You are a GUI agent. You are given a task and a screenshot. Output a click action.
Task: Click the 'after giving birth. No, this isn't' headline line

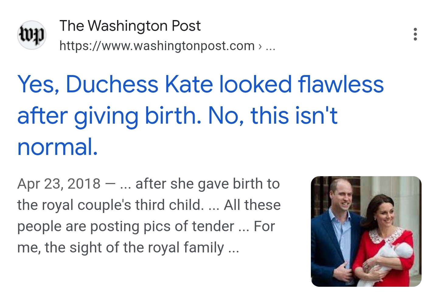(177, 116)
